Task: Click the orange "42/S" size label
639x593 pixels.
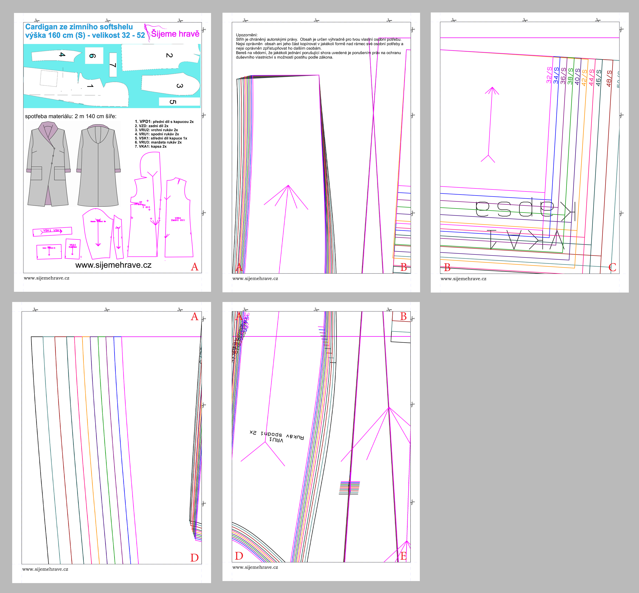Action: pyautogui.click(x=584, y=77)
